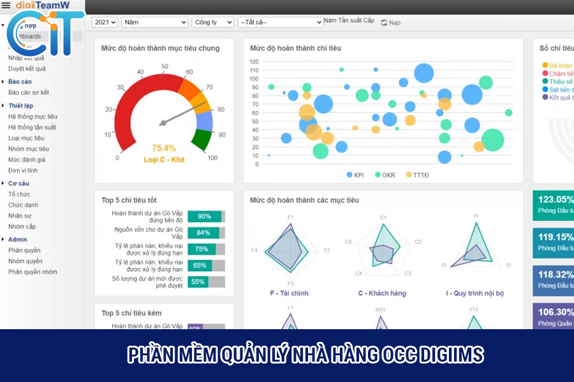Collapse the Cơ cấu section arrow

click(3, 183)
